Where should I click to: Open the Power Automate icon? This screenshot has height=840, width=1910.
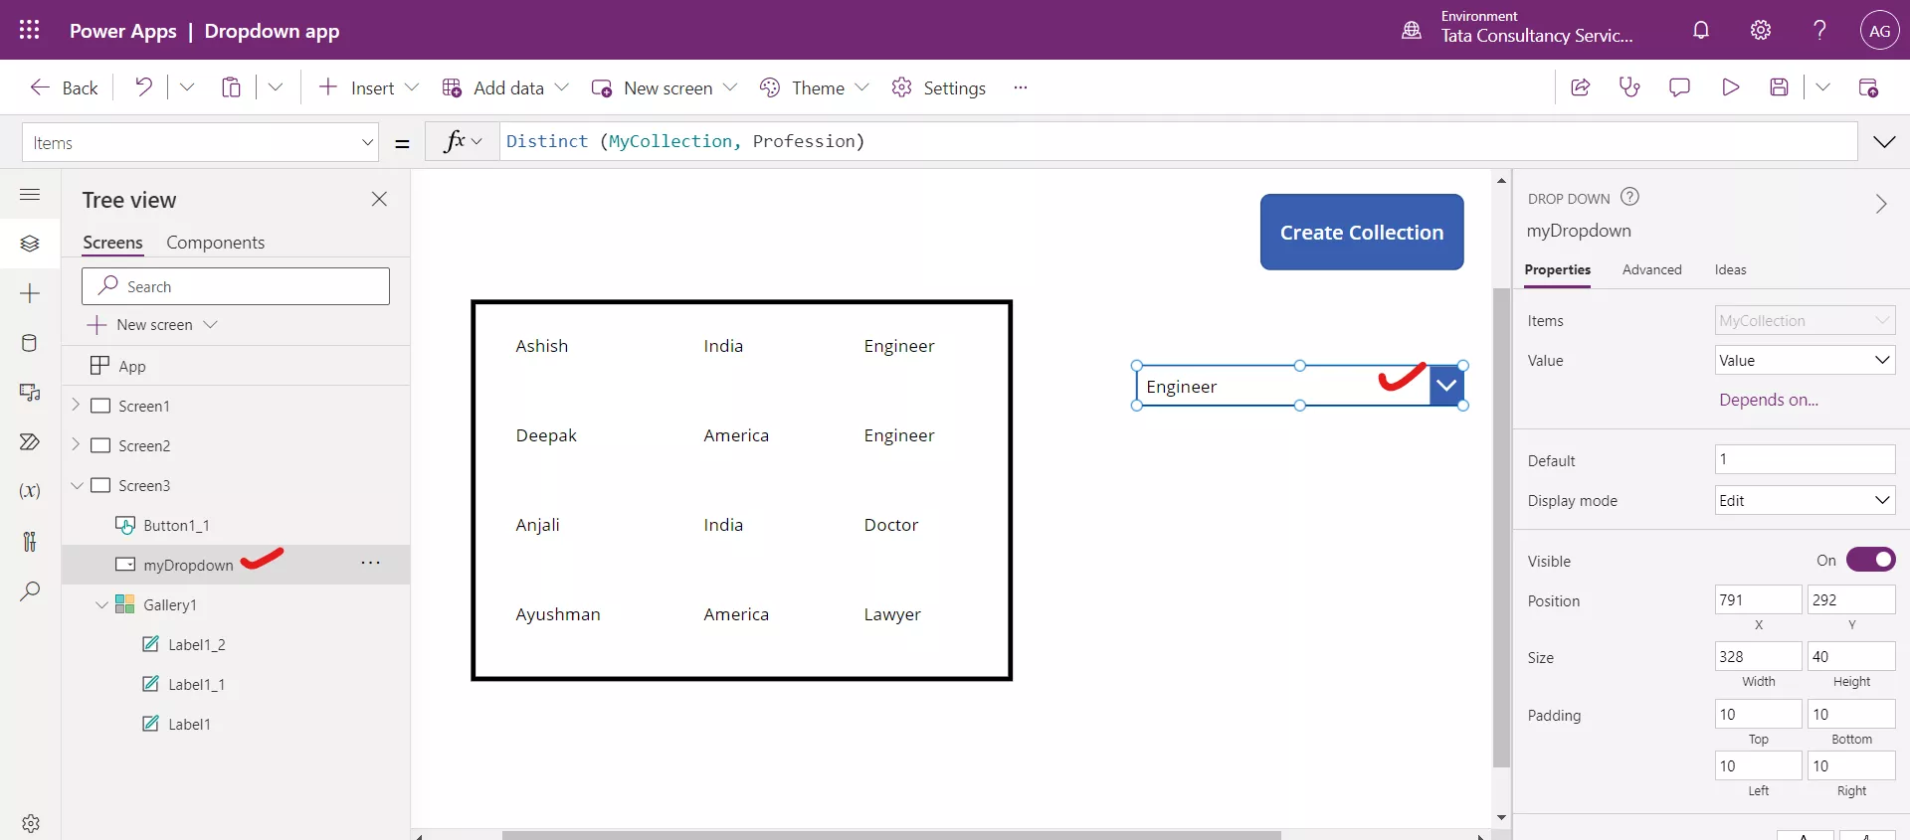(x=30, y=441)
